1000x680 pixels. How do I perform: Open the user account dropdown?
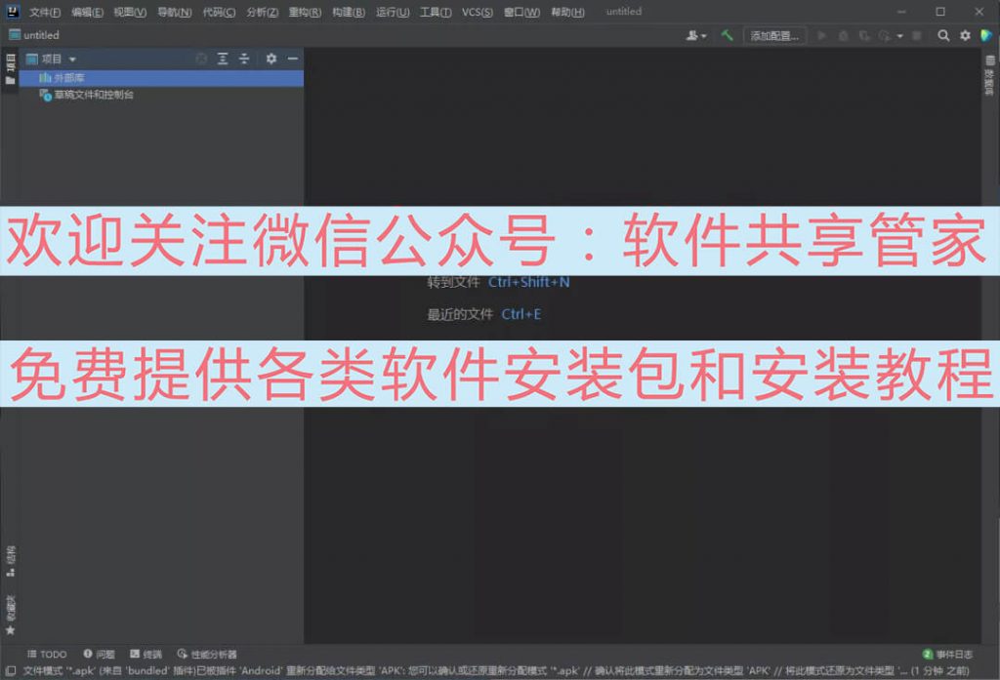pos(695,36)
